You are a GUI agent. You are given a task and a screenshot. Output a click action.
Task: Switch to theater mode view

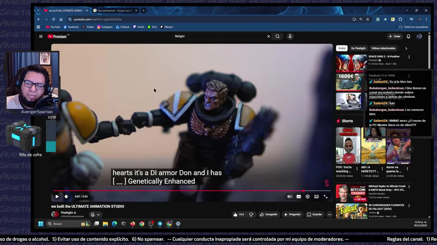coord(316,196)
